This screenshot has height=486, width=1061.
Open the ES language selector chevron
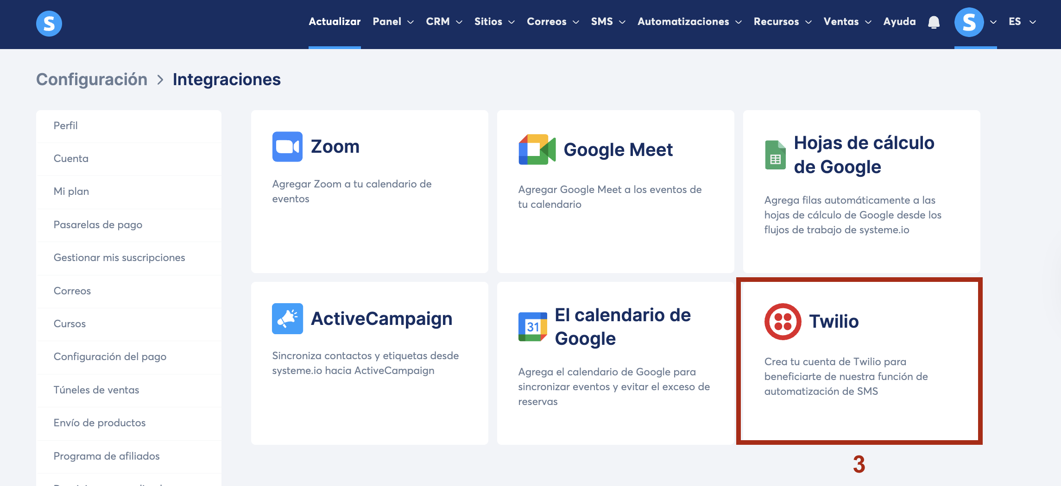click(1033, 22)
